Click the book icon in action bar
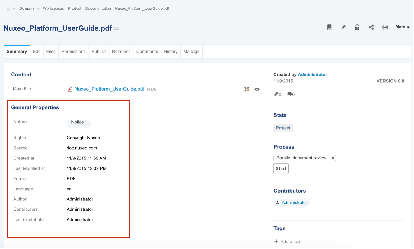This screenshot has height=249, width=414. [x=330, y=27]
